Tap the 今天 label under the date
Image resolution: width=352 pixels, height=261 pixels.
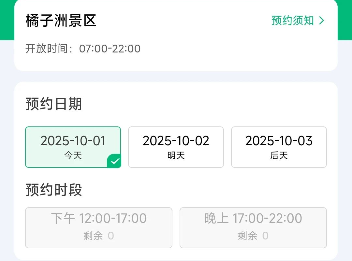coord(73,156)
